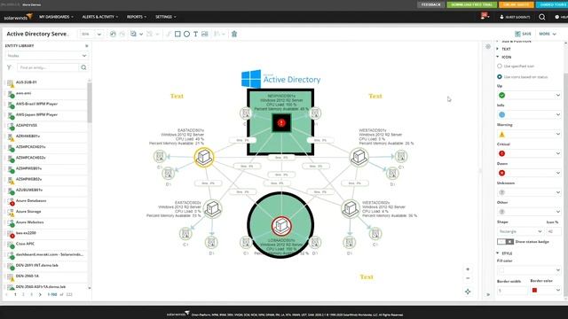Click the trash delete icon
The height and width of the screenshot is (319, 568).
[x=234, y=34]
